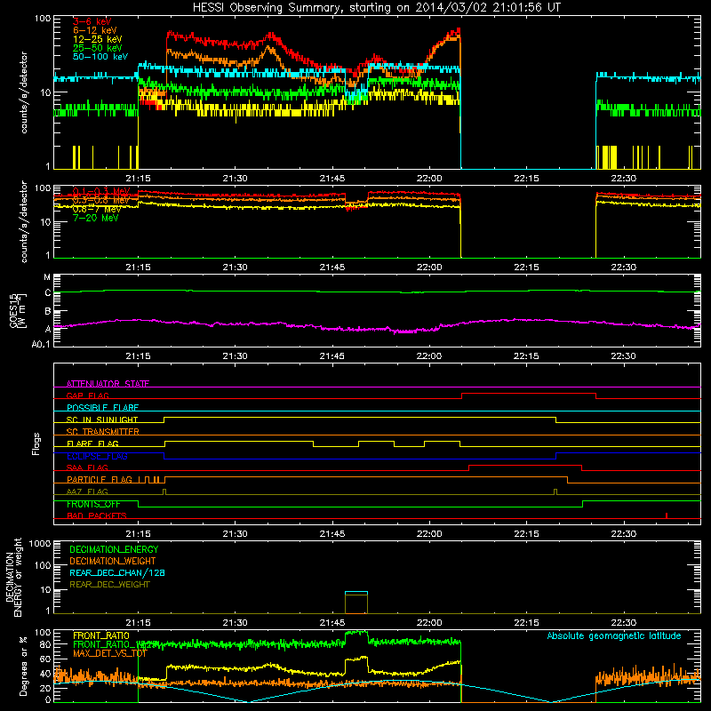
Task: Click the FLARE_FLAG label
Action: [x=92, y=443]
